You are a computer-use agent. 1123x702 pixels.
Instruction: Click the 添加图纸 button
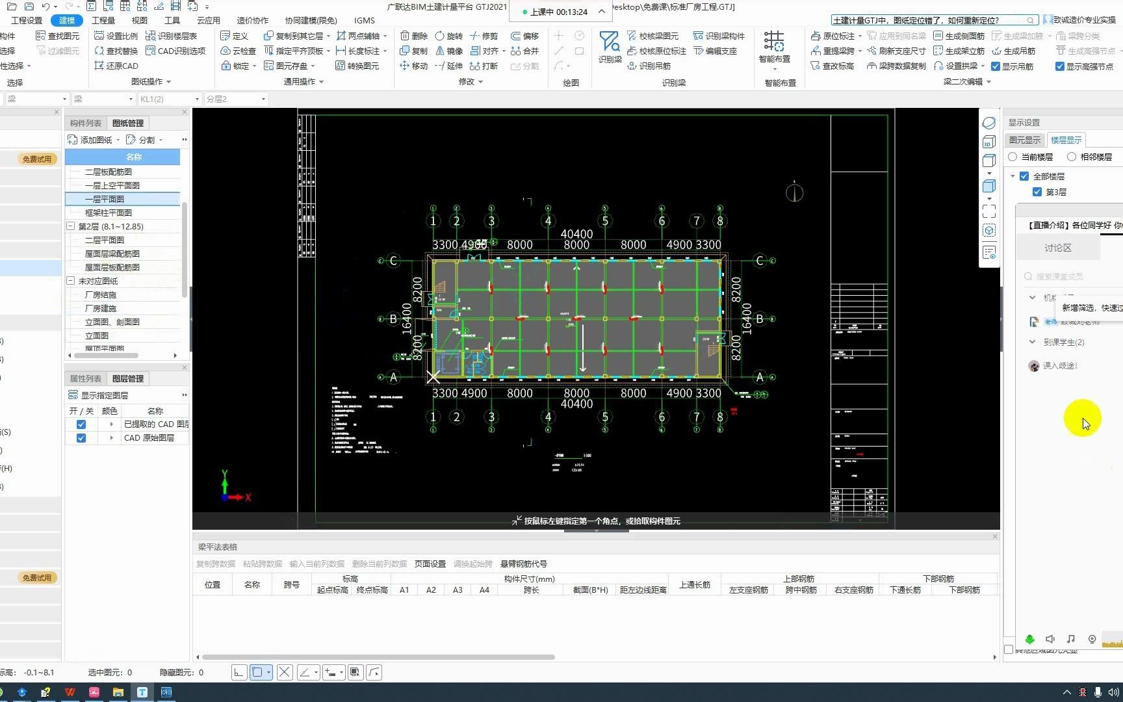point(90,140)
